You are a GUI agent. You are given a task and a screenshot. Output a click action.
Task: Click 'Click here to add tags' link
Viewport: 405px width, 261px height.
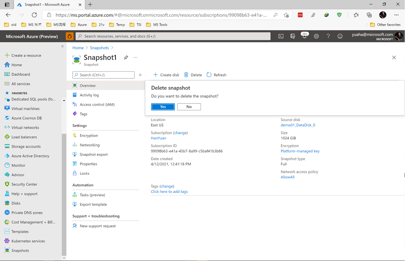[169, 192]
